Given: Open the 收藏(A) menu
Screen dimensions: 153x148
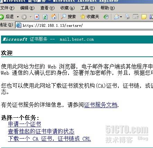Looking at the screenshot, I should [x=67, y=8].
